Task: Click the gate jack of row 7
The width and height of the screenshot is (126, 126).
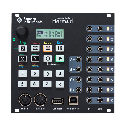Action: [x=100, y=90]
